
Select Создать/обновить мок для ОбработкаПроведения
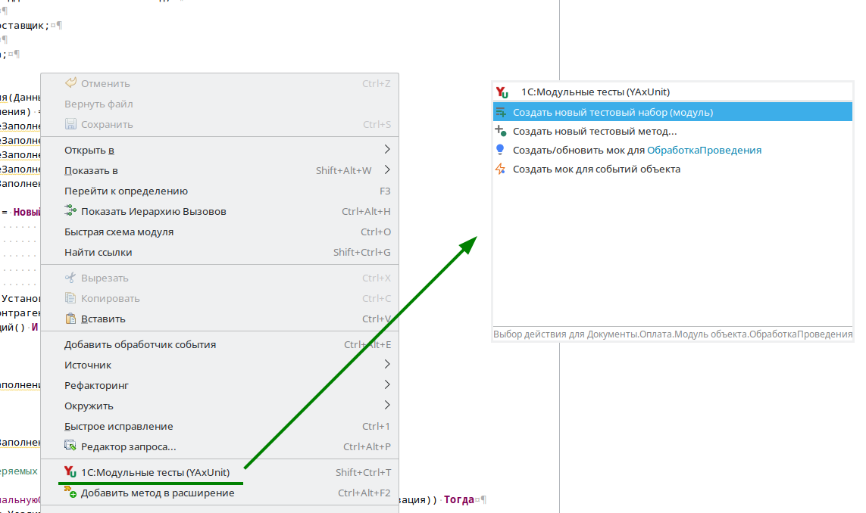(673, 150)
